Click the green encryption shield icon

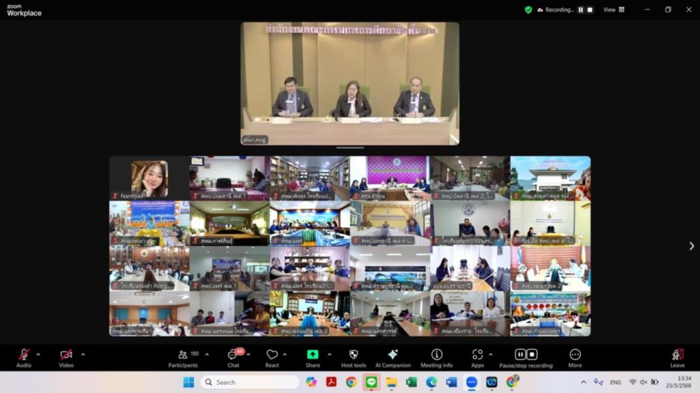click(528, 10)
